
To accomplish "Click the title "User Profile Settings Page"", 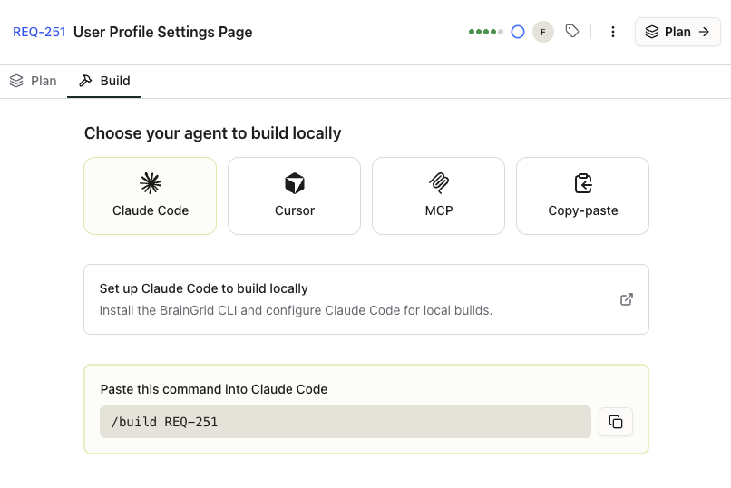I will tap(162, 32).
